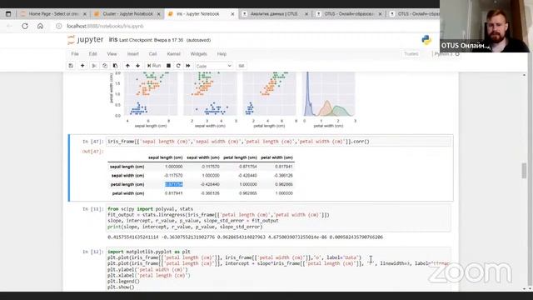This screenshot has width=533, height=300.
Task: View site information icon in address bar
Action: [x=59, y=26]
